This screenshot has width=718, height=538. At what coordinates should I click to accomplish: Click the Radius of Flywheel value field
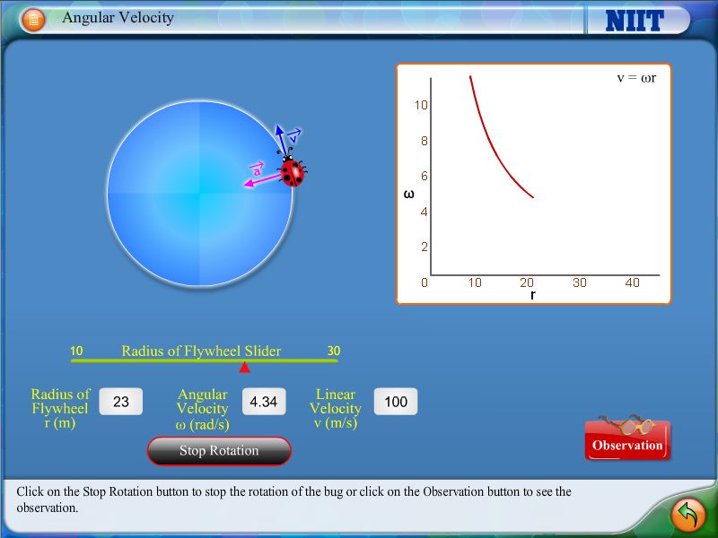[121, 403]
